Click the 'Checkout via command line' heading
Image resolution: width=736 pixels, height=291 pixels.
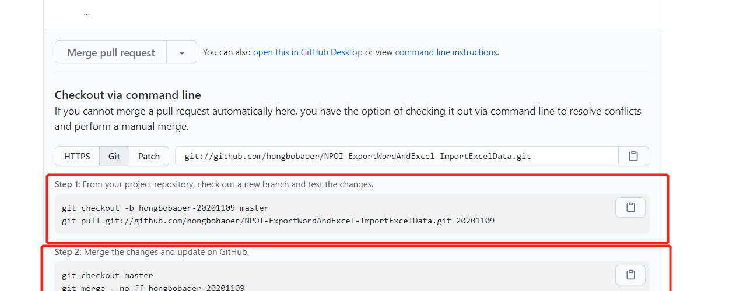128,95
